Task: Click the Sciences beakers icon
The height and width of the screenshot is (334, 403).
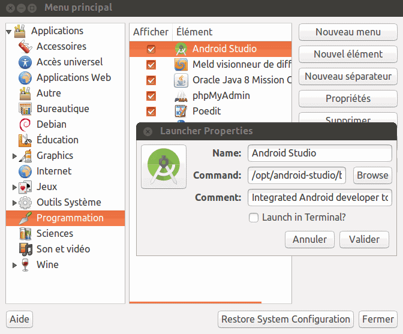Action: [25, 234]
